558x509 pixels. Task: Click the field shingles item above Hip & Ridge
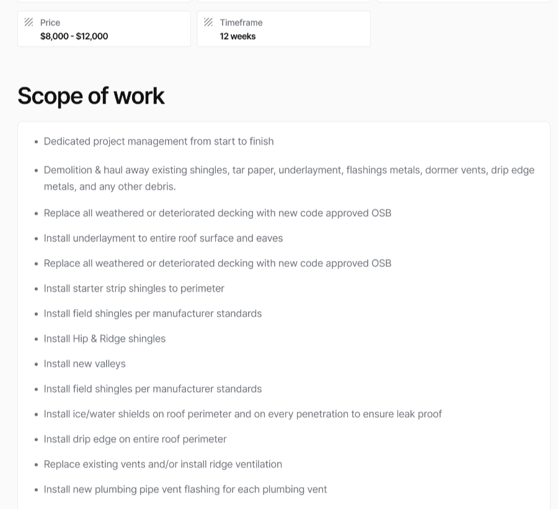[x=153, y=313]
